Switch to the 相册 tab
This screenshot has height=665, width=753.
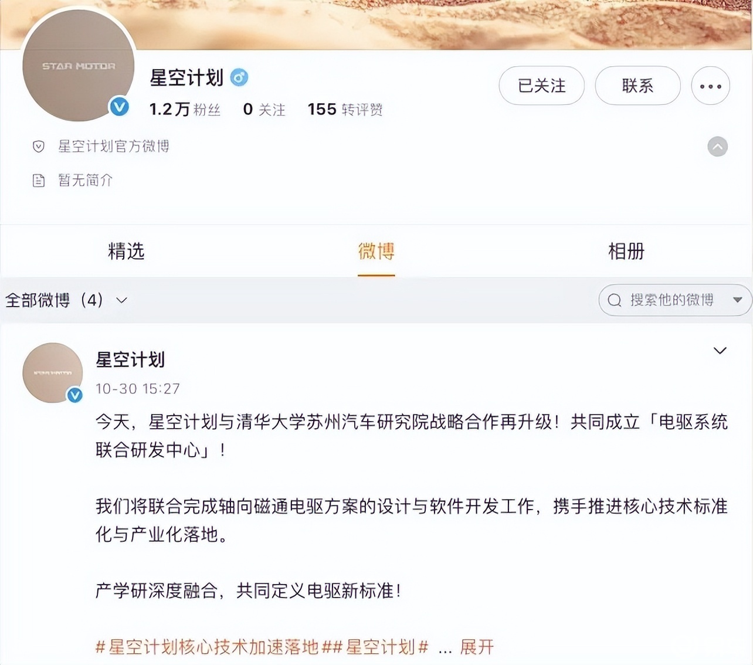coord(626,252)
